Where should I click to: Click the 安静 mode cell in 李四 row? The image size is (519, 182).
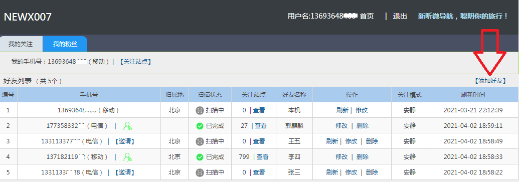[x=410, y=157]
